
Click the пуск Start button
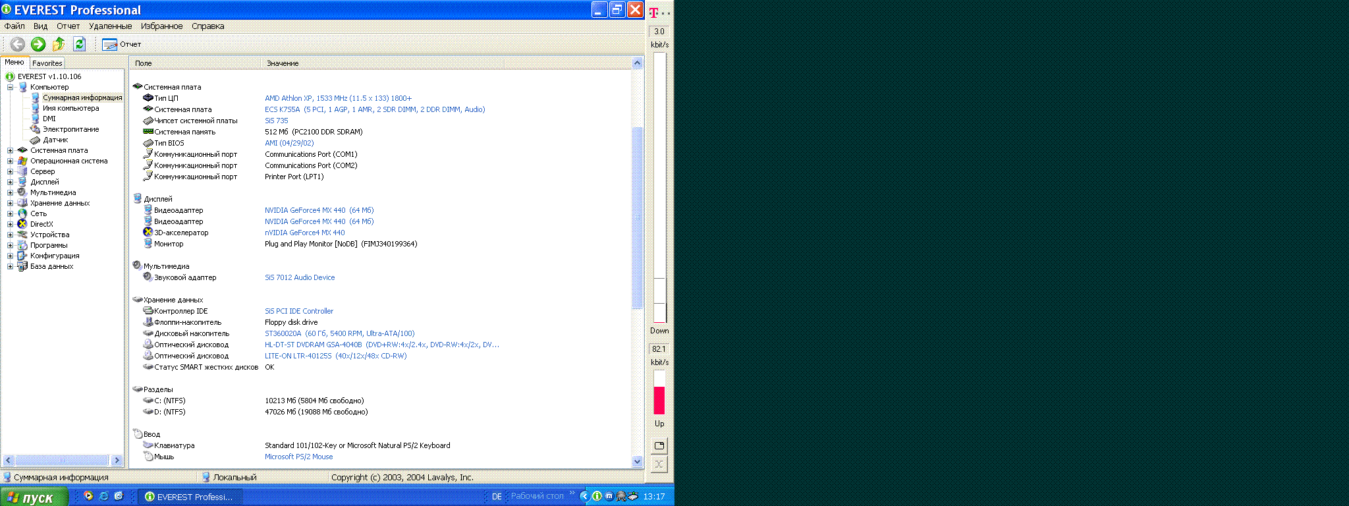coord(34,497)
